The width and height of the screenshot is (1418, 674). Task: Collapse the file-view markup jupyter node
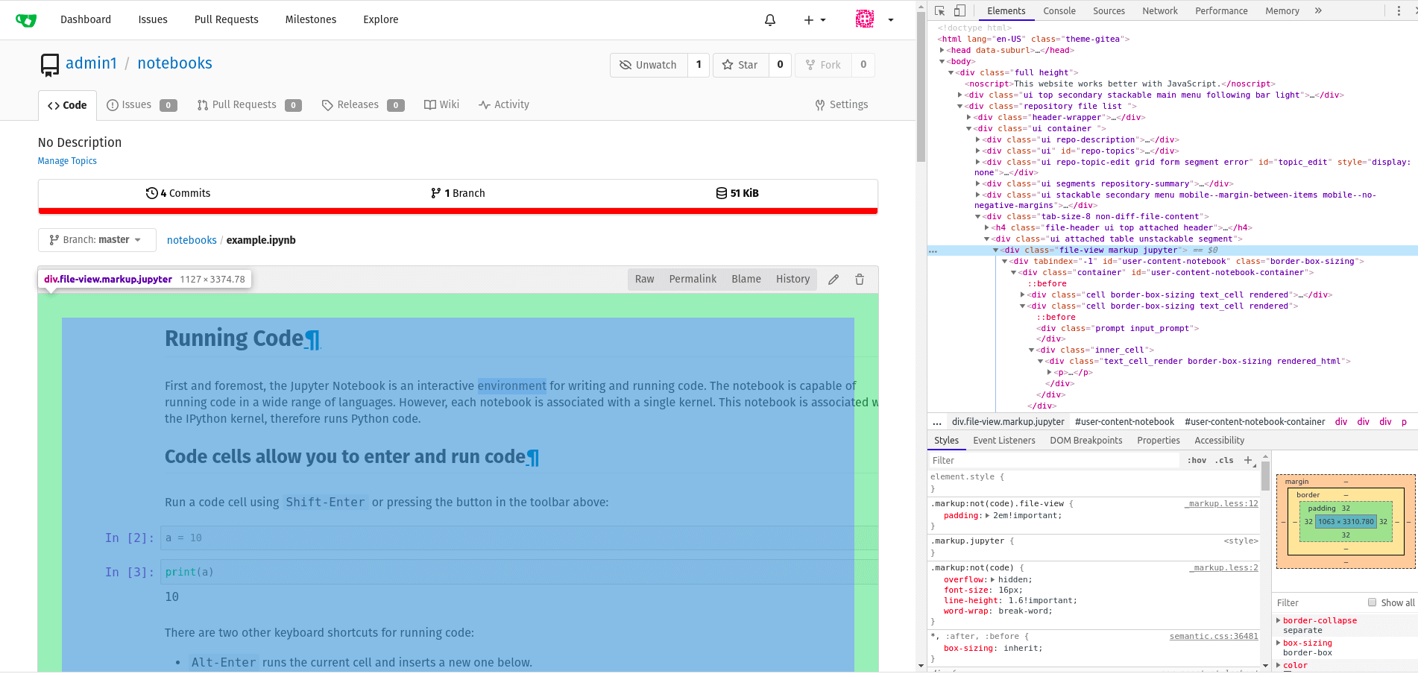[x=996, y=251]
